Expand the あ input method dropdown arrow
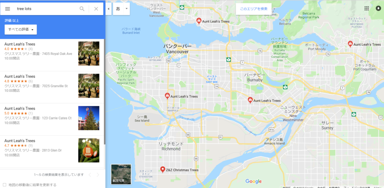384x188 pixels. pos(127,9)
